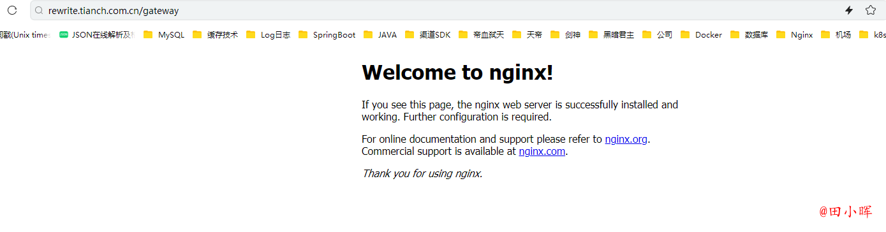Open the k8s bookmark folder
The width and height of the screenshot is (886, 232).
pyautogui.click(x=872, y=35)
